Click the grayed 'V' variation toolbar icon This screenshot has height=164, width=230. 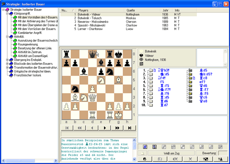pyautogui.click(x=164, y=147)
